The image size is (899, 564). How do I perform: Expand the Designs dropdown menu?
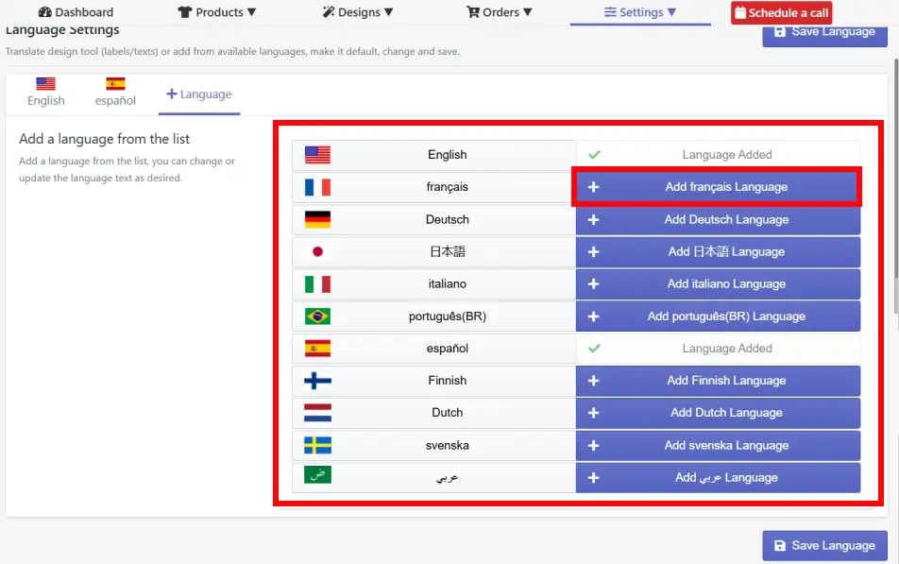(x=358, y=12)
